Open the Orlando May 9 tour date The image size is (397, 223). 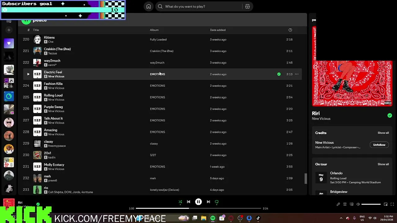[352, 178]
